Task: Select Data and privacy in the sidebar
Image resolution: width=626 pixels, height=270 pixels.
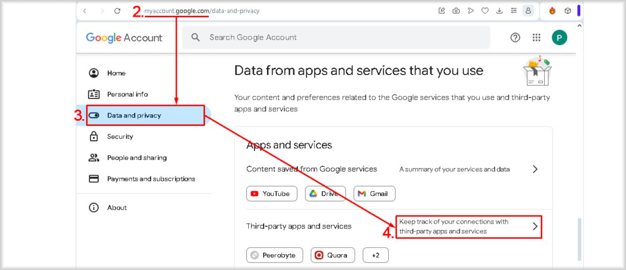Action: [x=144, y=115]
